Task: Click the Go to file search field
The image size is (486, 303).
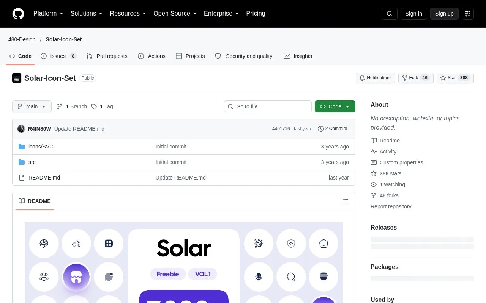Action: (x=268, y=106)
